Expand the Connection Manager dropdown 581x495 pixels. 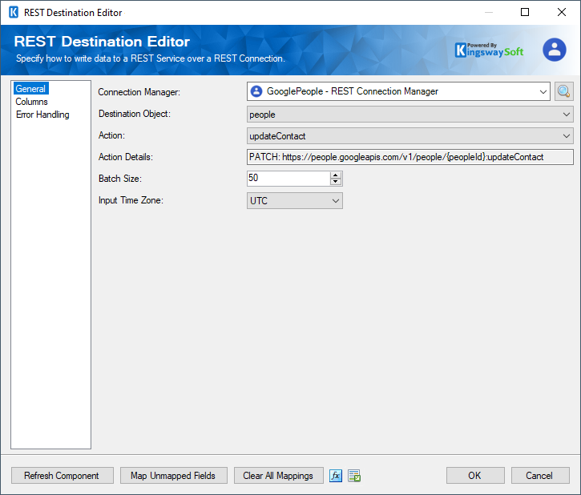(x=543, y=91)
